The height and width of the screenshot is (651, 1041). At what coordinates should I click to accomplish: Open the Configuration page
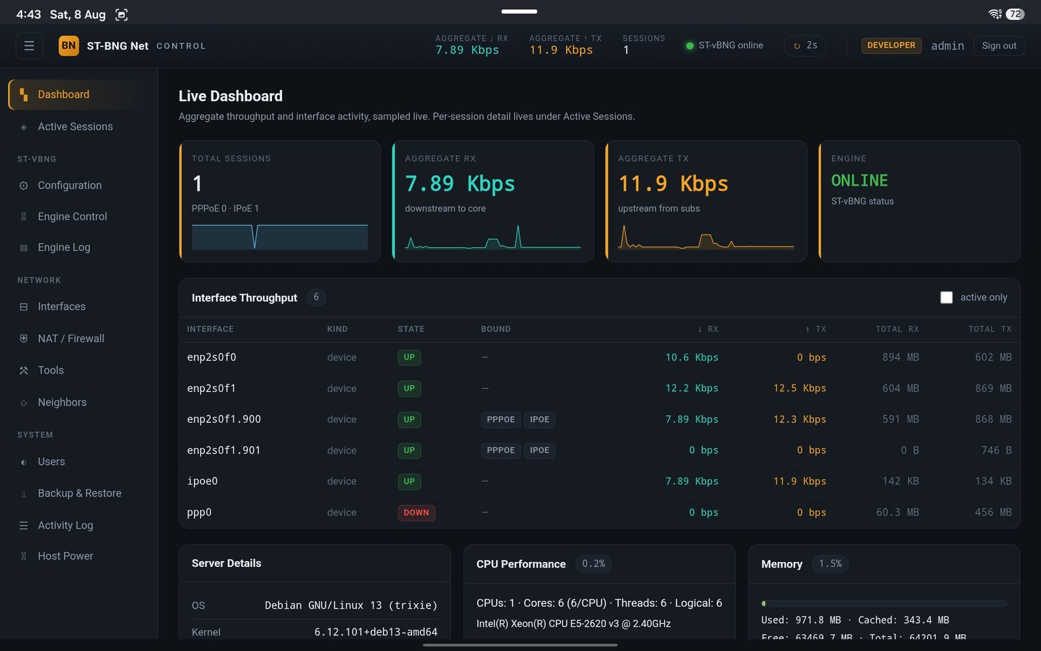[78, 186]
